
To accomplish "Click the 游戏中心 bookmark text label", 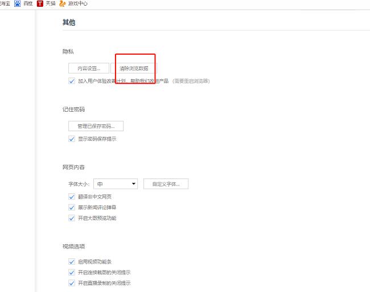I will (x=78, y=3).
